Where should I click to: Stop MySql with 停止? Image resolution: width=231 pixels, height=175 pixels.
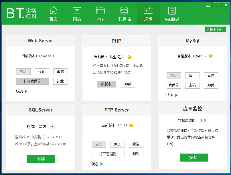point(192,76)
